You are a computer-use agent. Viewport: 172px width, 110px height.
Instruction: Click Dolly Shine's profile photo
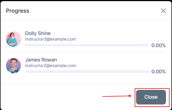tap(13, 39)
